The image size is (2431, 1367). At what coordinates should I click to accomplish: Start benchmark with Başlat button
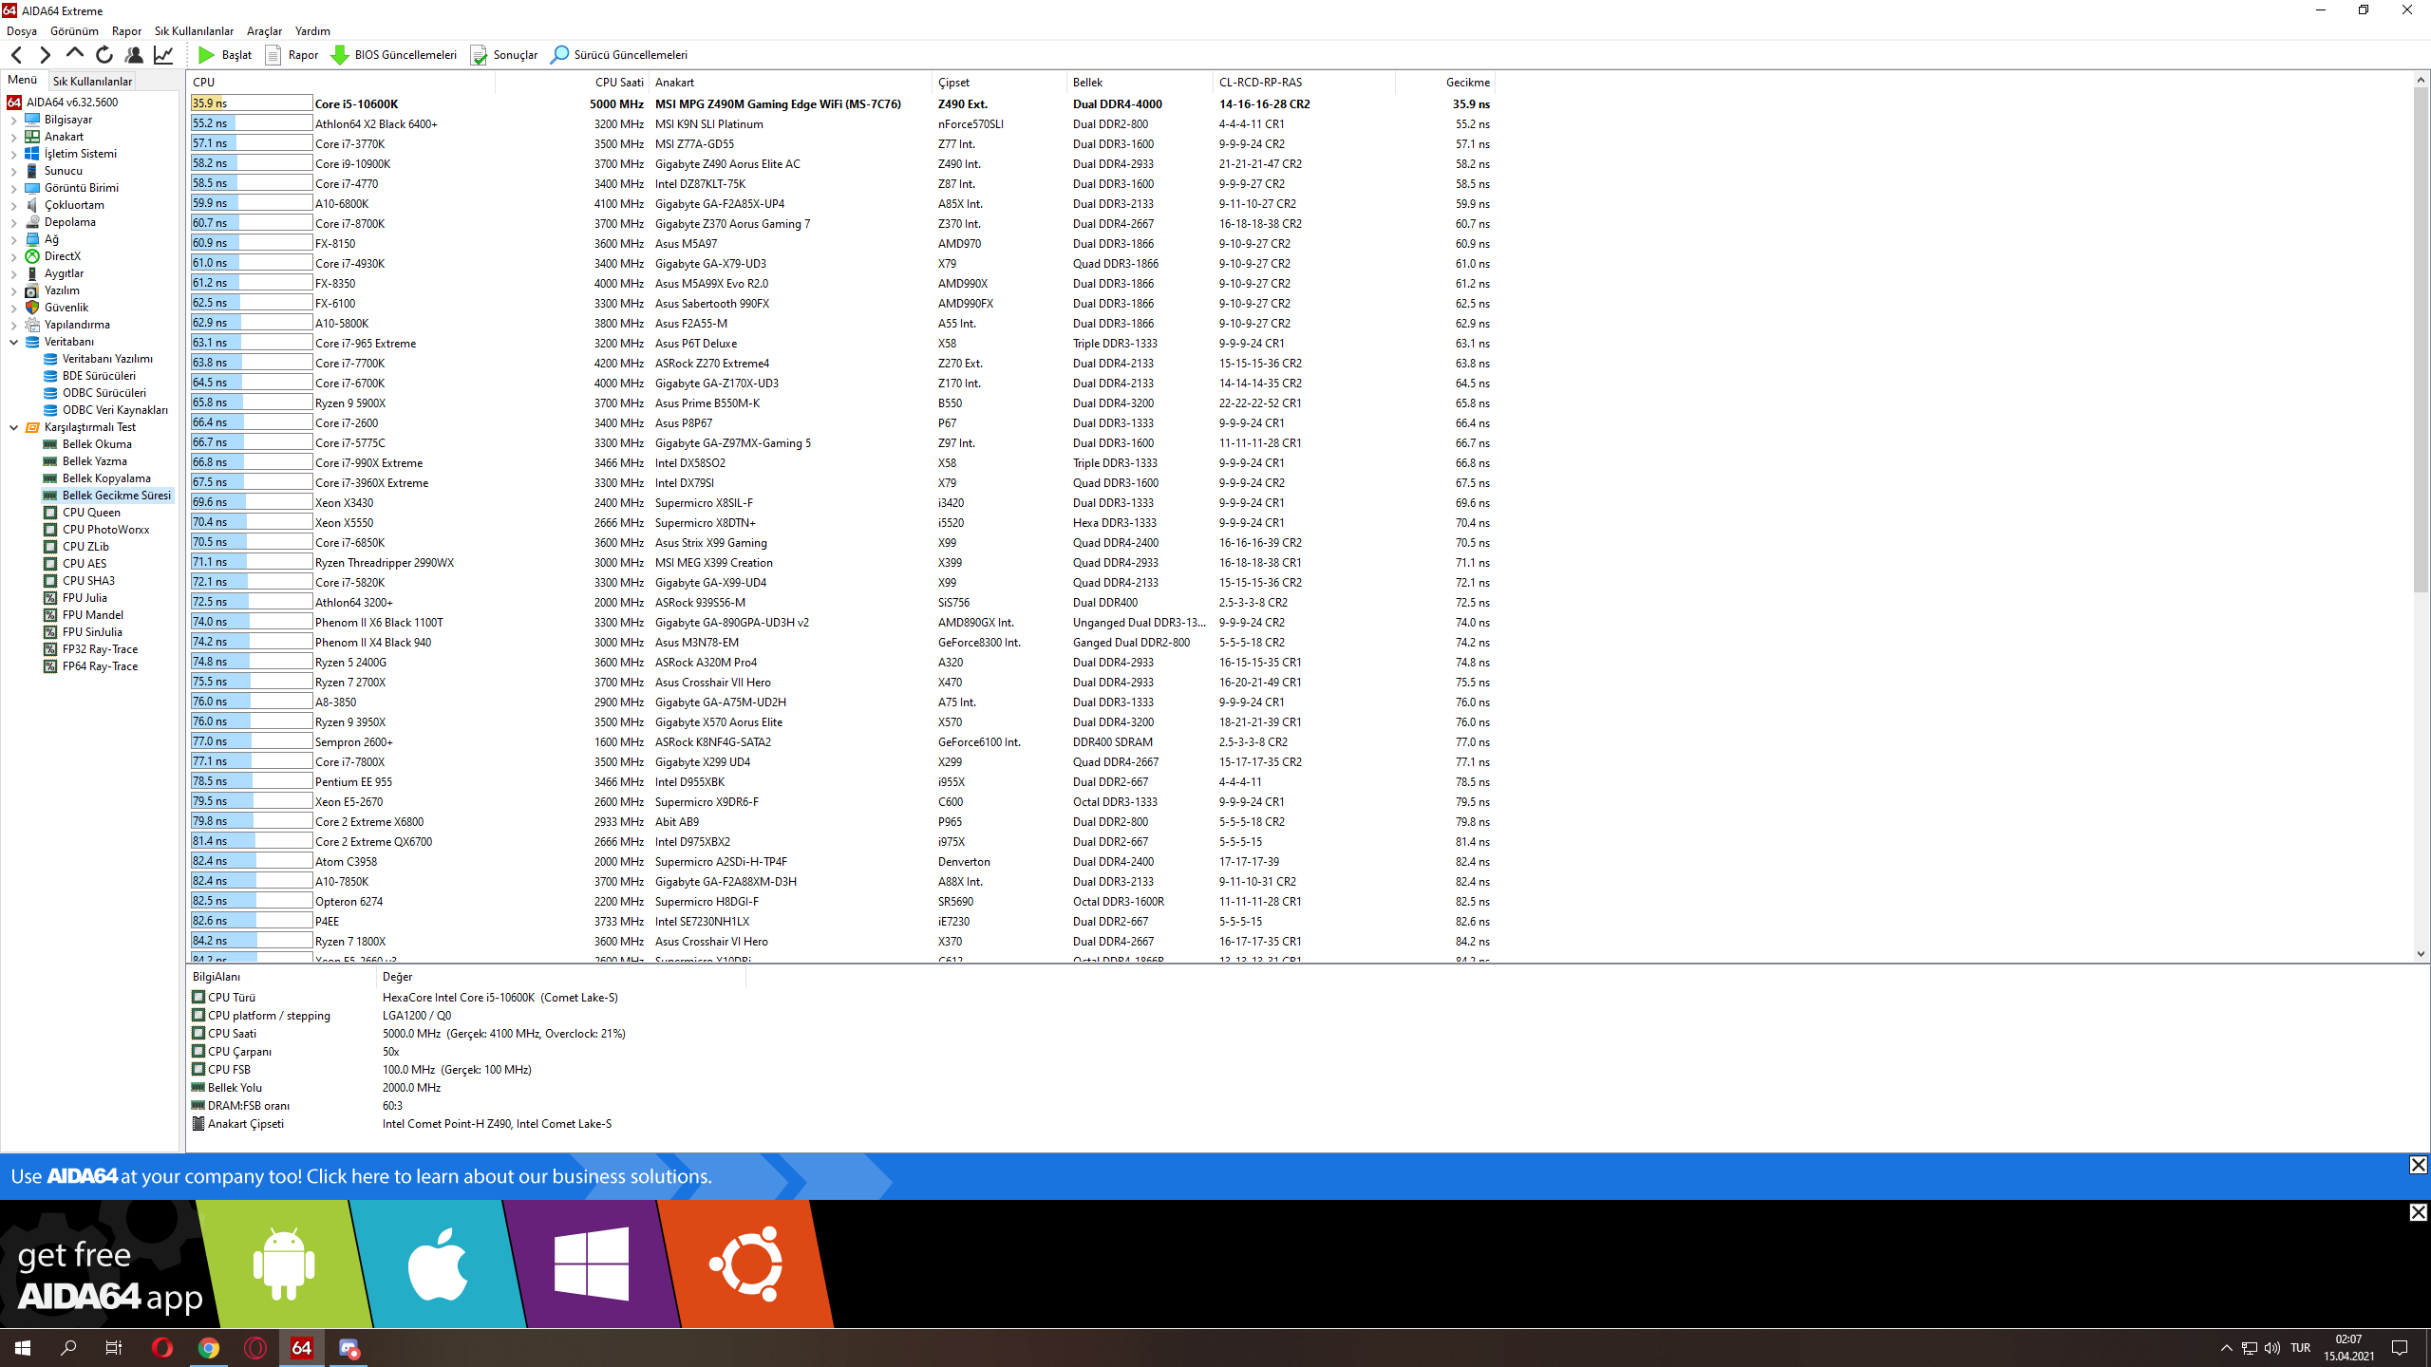tap(224, 55)
